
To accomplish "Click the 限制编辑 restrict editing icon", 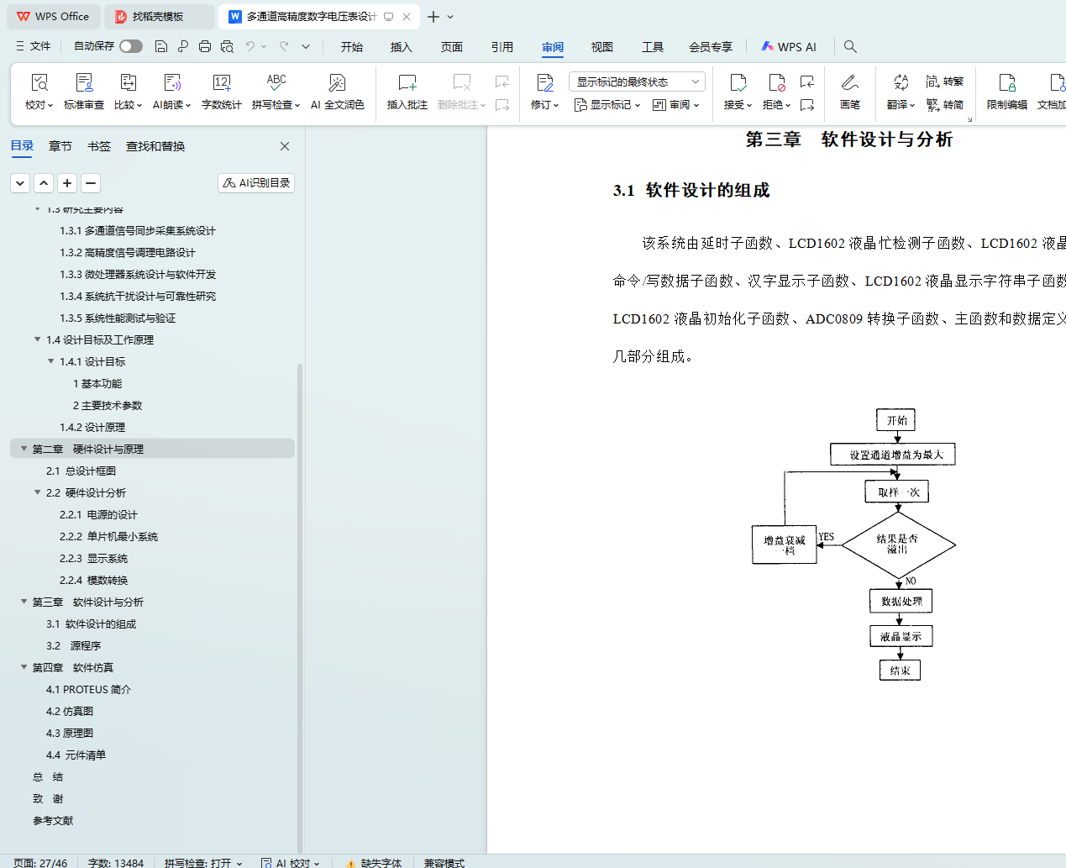I will tap(1006, 83).
